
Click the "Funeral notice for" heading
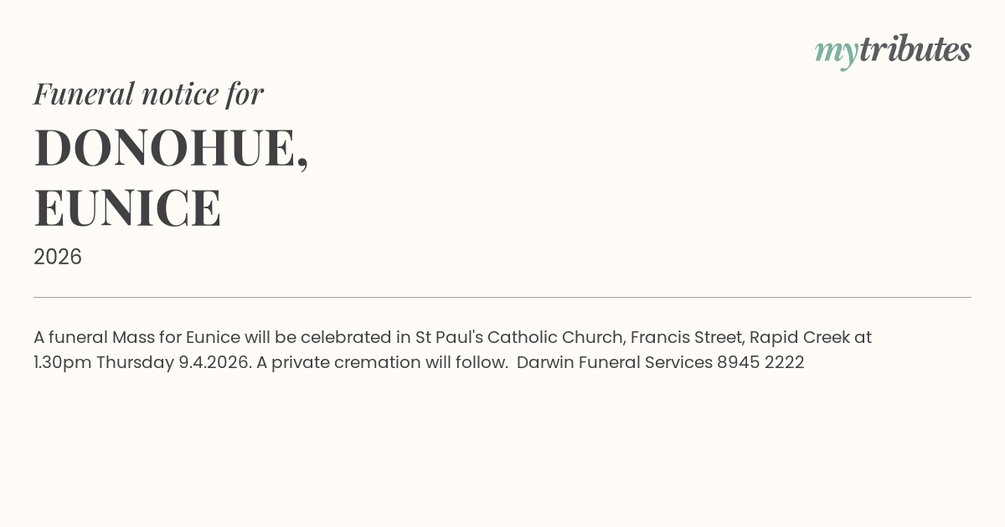pos(148,94)
